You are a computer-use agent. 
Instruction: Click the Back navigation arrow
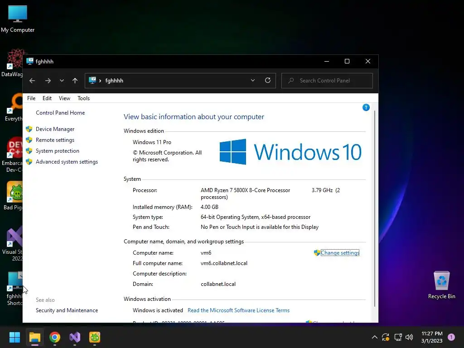[32, 81]
